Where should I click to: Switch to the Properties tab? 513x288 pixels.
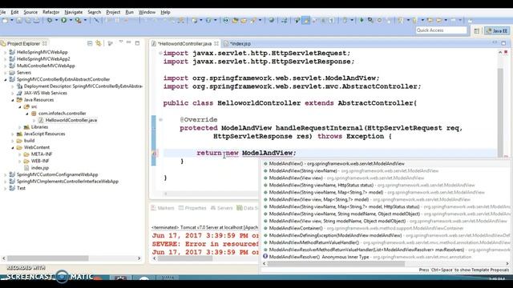(192, 208)
